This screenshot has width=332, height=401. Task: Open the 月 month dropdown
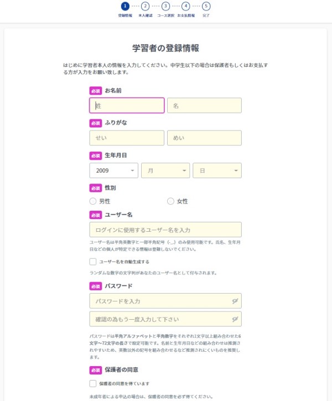[165, 170]
